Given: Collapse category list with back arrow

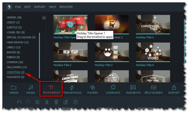Looking at the screenshot, I should [x=44, y=18].
